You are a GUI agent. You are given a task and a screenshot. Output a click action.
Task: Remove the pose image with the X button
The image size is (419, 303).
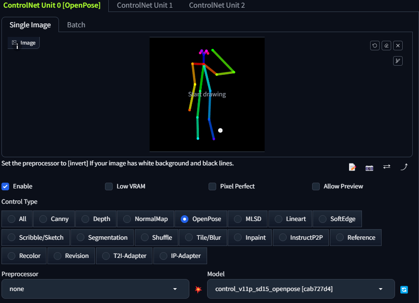pos(397,45)
